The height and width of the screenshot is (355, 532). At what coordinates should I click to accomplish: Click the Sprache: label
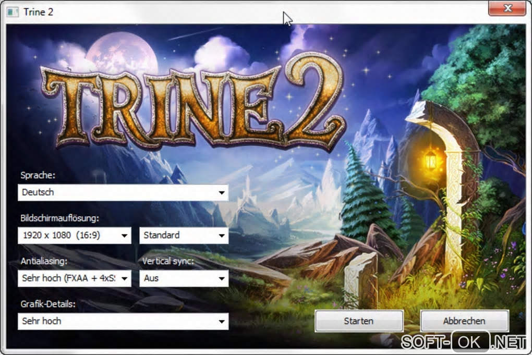pyautogui.click(x=38, y=175)
